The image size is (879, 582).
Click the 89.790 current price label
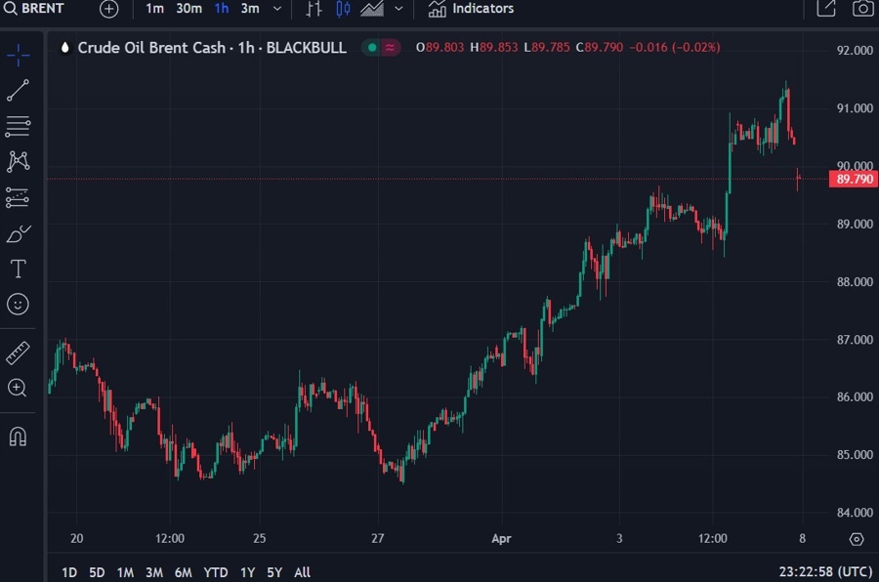tap(854, 179)
